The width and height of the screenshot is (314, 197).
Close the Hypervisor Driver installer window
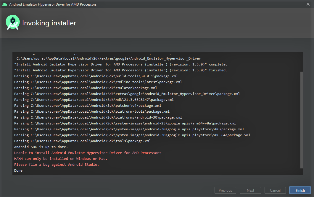pyautogui.click(x=308, y=4)
